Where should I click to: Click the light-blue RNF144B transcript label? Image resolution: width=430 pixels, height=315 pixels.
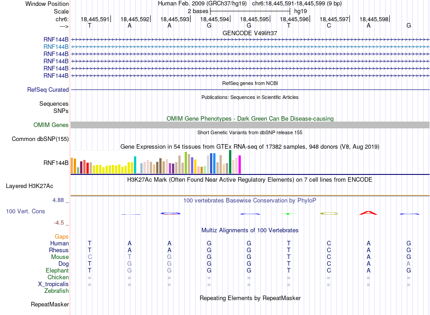click(56, 47)
